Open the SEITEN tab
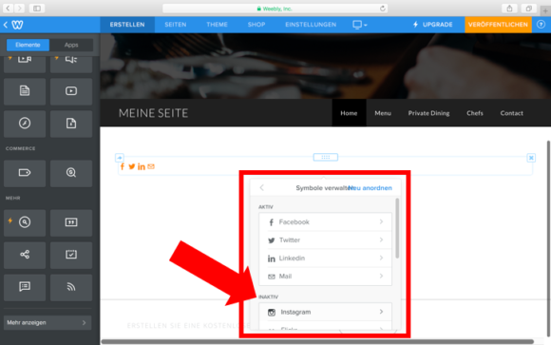Viewport: 551px width, 345px height. [176, 25]
